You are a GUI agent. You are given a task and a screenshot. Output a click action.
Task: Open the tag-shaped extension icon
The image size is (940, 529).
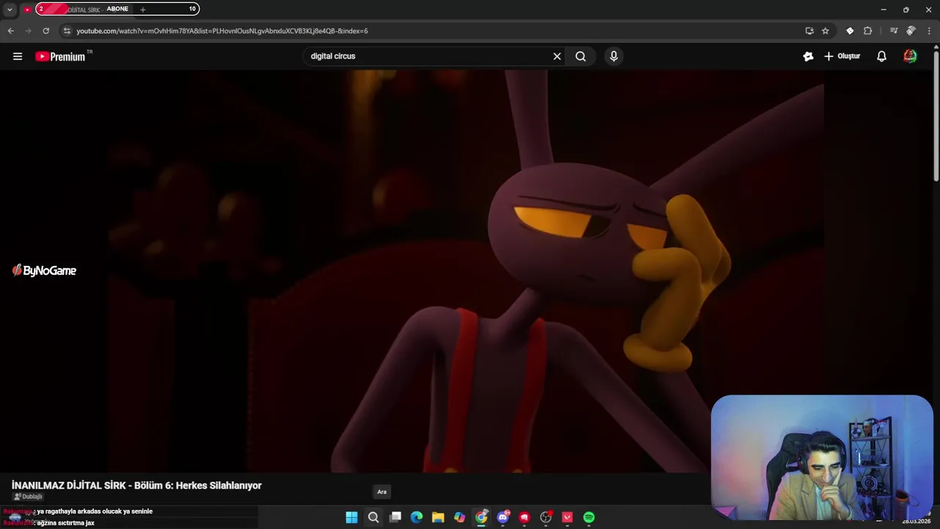coord(850,31)
